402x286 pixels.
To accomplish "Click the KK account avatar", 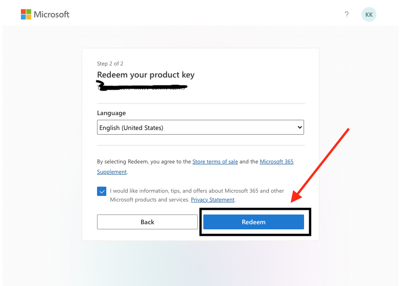I will (369, 14).
